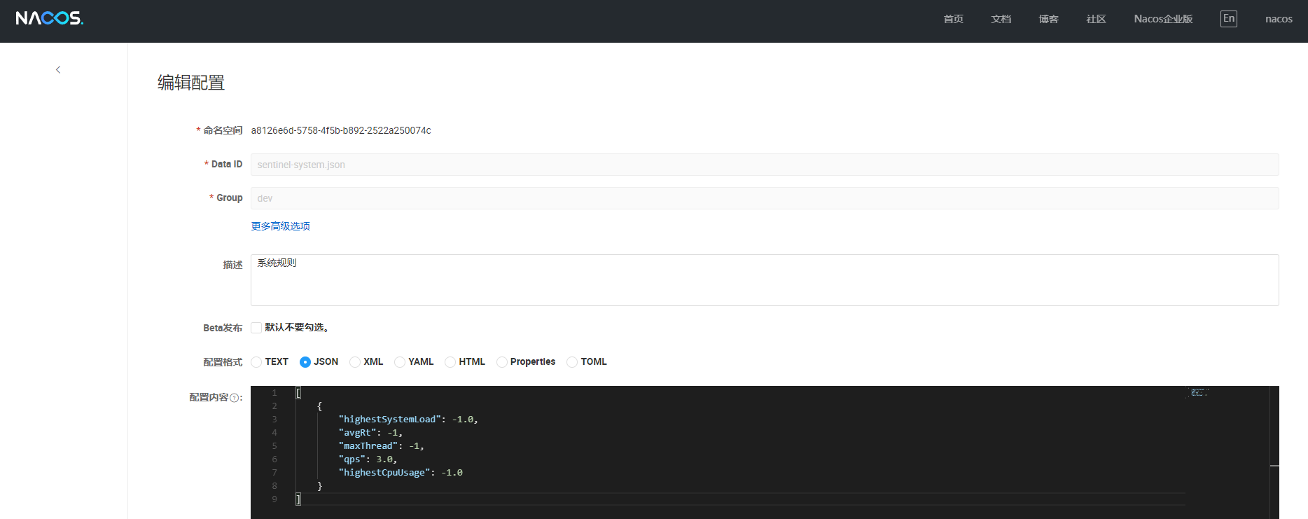Viewport: 1308px width, 519px height.
Task: Click the help icon beside 配置内容
Action: 235,398
